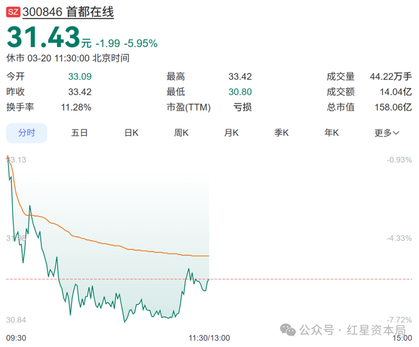
Task: Open the 周K weekly chart tab
Action: tap(181, 133)
